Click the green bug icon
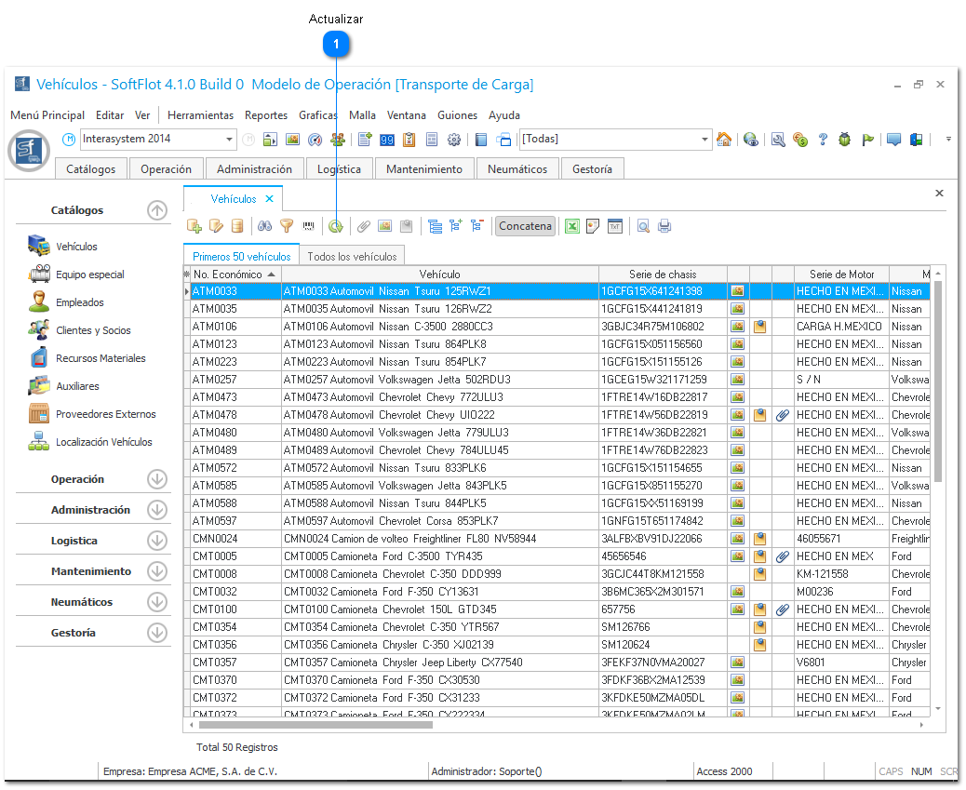966x790 pixels. (x=844, y=140)
